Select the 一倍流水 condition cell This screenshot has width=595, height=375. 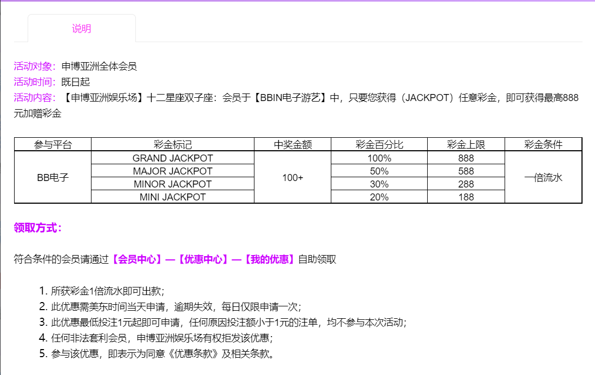pos(543,178)
